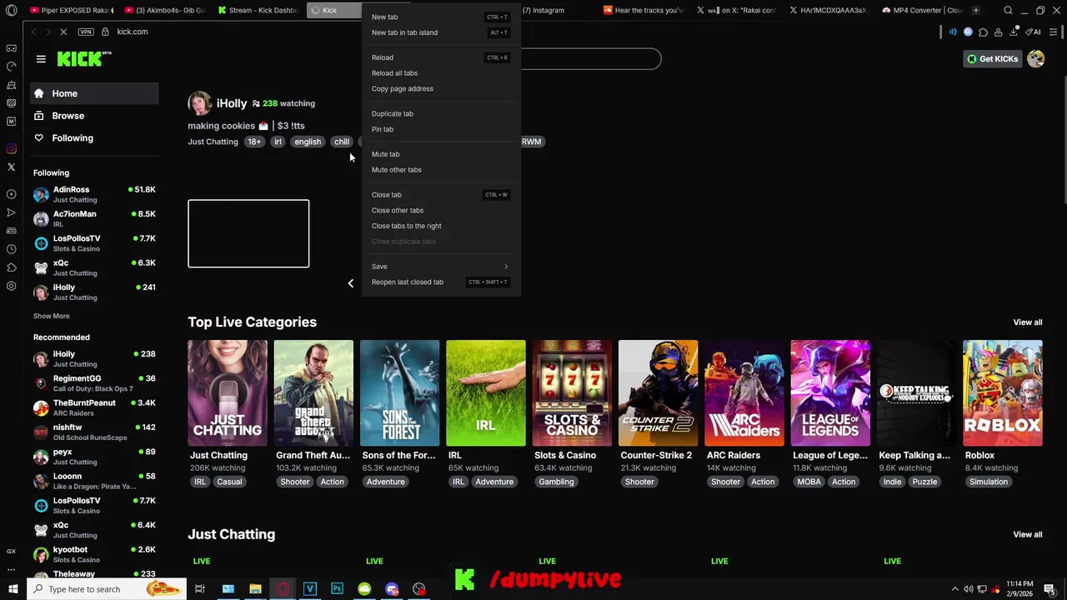Expand the Save submenu arrow
The image size is (1067, 600).
tap(505, 267)
